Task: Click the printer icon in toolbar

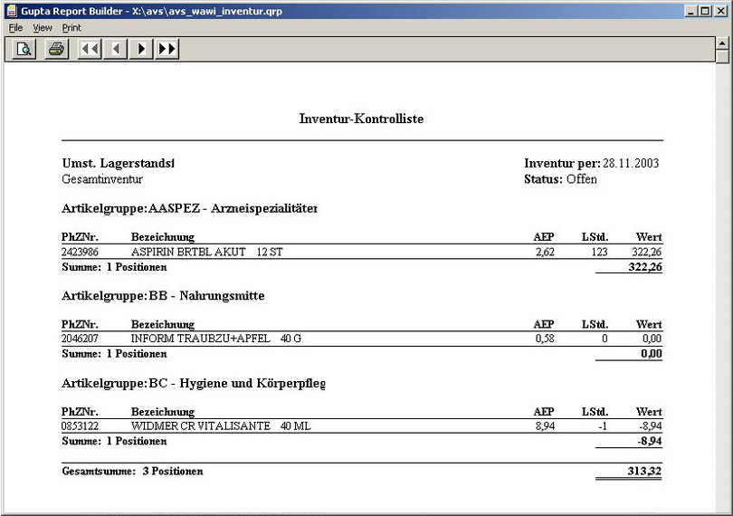Action: pyautogui.click(x=56, y=49)
